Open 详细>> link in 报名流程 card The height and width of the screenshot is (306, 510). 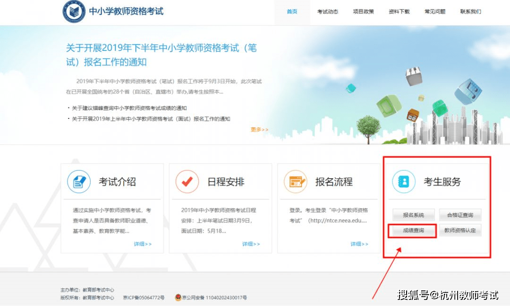tap(359, 244)
